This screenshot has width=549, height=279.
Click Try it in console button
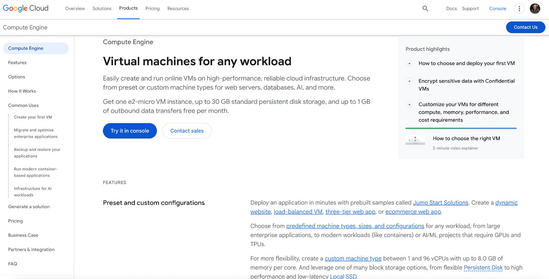[130, 131]
